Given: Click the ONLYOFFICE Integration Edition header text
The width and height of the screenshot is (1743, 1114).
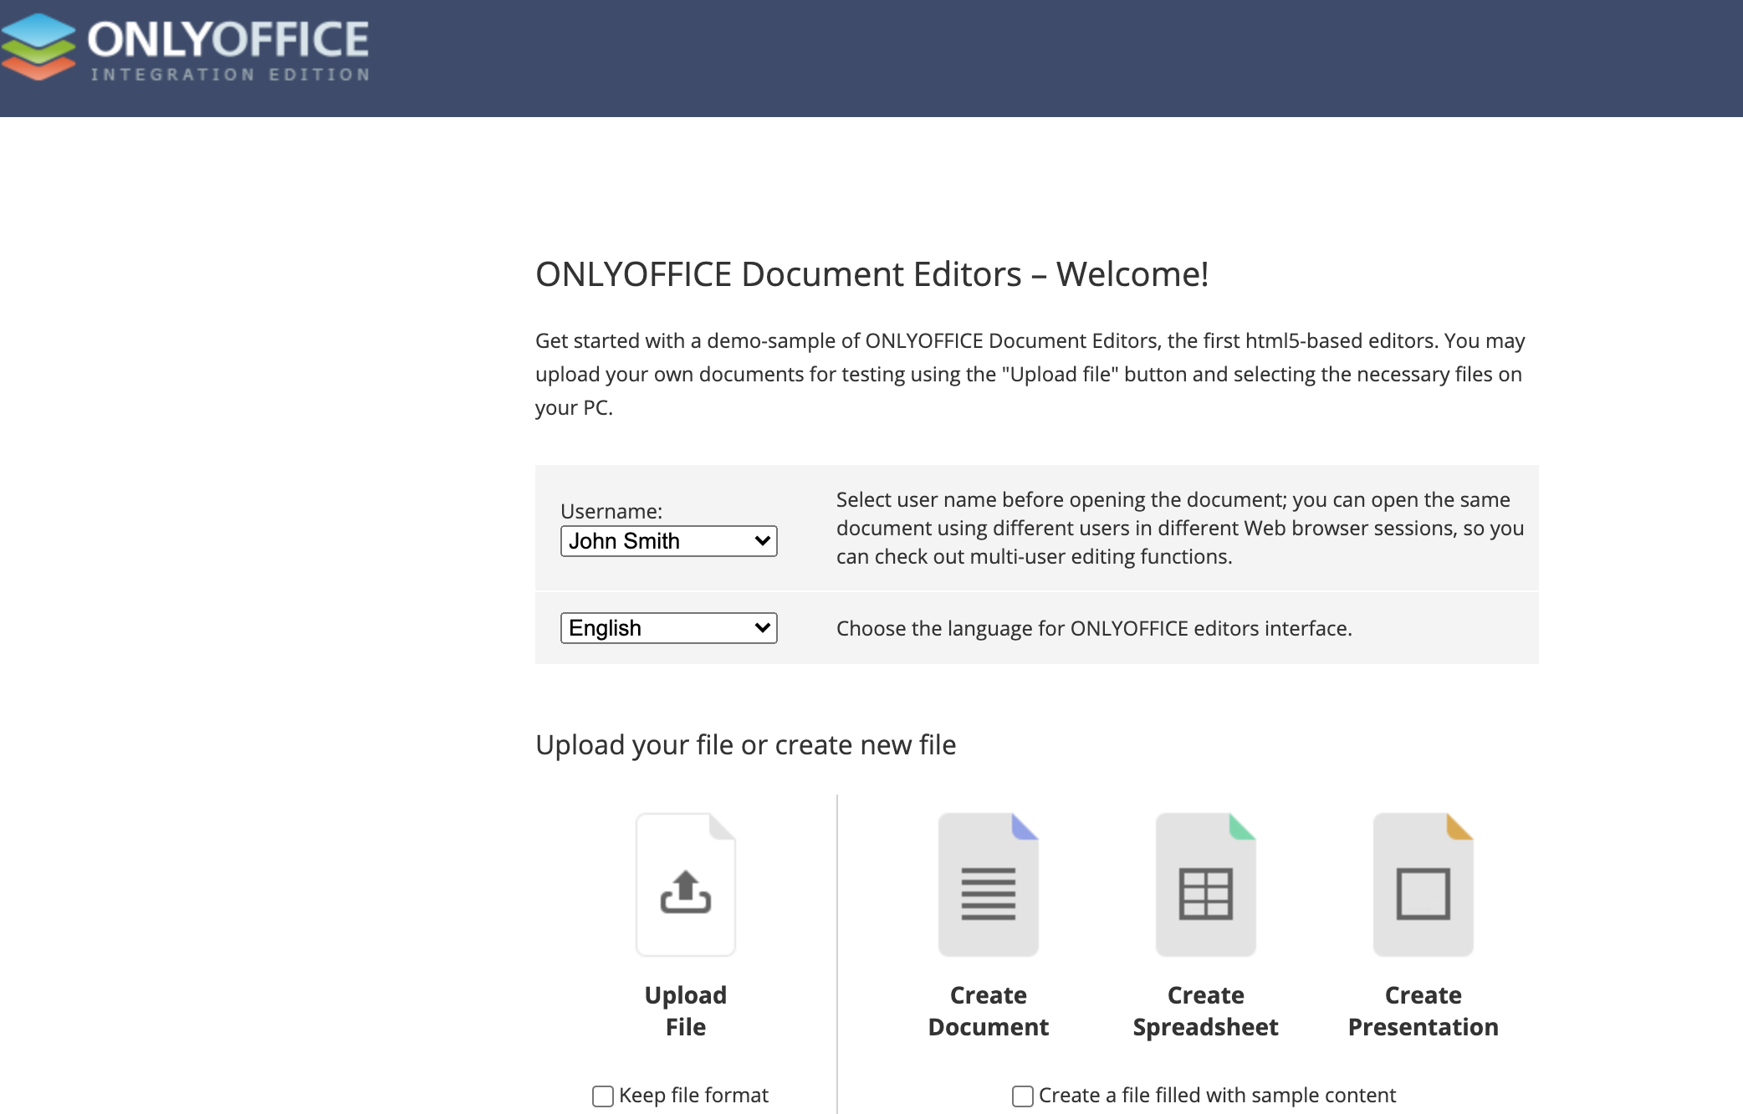Looking at the screenshot, I should [227, 46].
